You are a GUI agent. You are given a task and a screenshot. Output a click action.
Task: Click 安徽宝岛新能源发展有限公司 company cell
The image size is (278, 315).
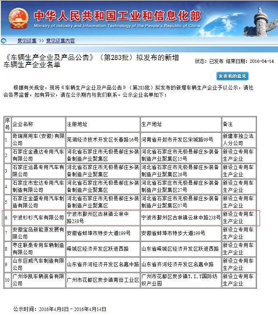pos(38,233)
